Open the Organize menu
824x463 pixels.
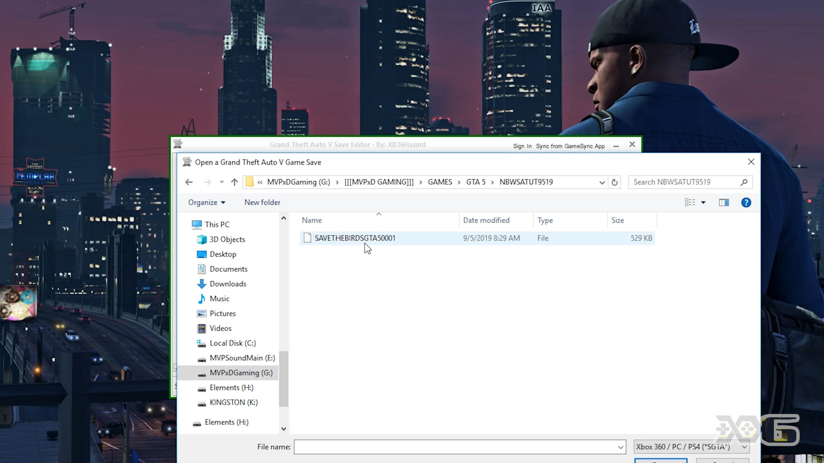click(207, 202)
